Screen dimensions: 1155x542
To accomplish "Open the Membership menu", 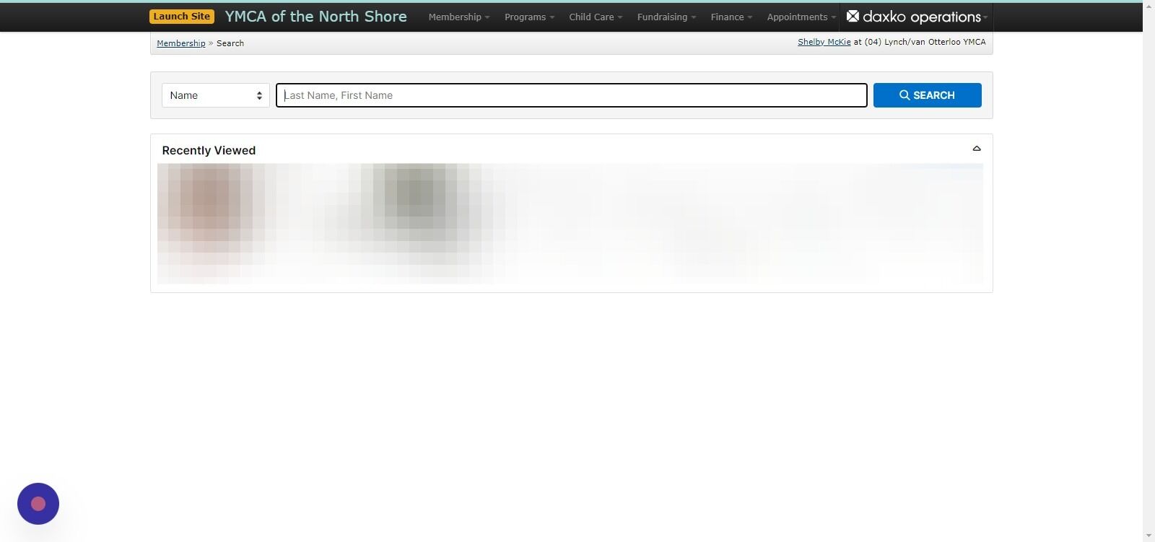I will tap(458, 17).
